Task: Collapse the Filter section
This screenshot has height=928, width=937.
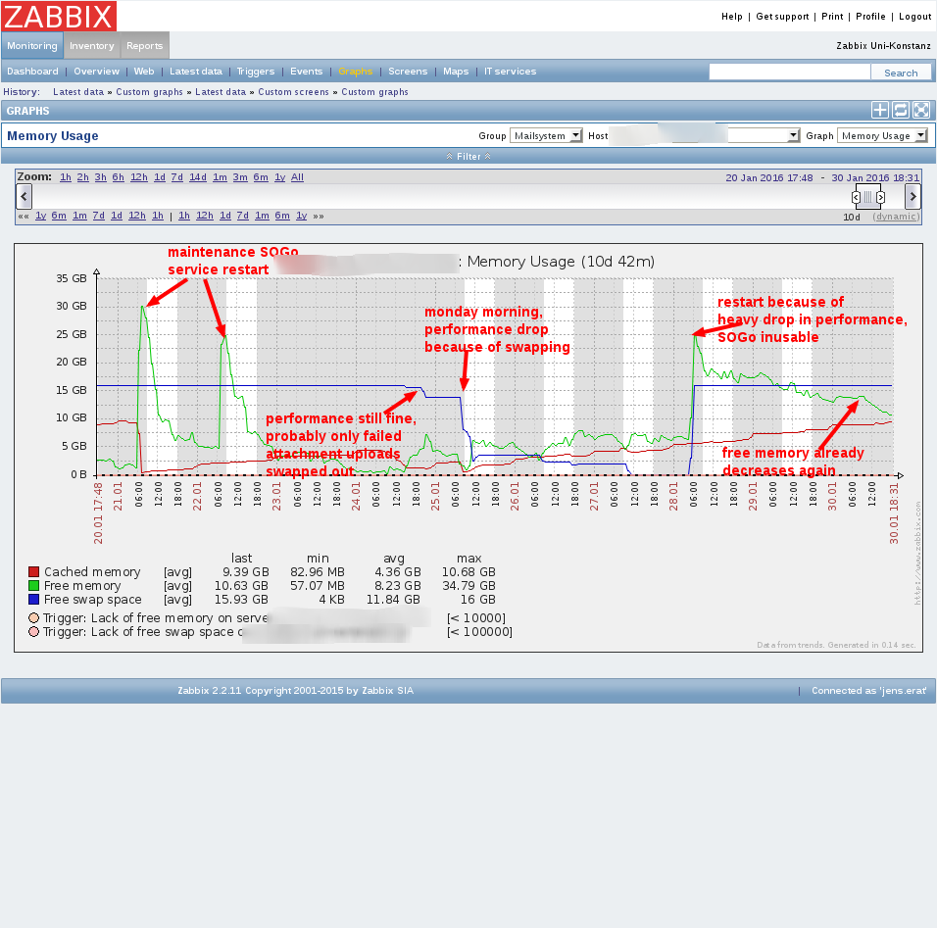Action: (x=468, y=156)
